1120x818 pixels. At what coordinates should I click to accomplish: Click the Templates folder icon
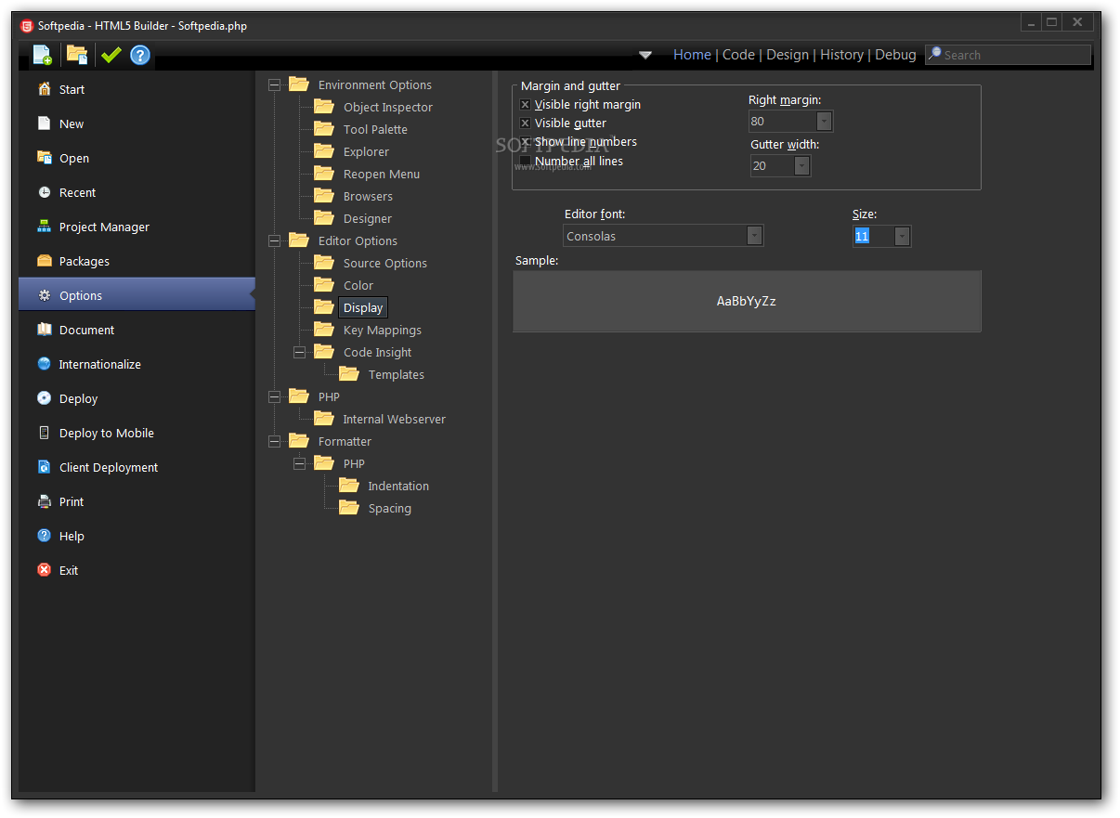(x=349, y=373)
